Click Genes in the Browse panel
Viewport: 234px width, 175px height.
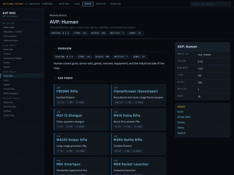tap(181, 122)
